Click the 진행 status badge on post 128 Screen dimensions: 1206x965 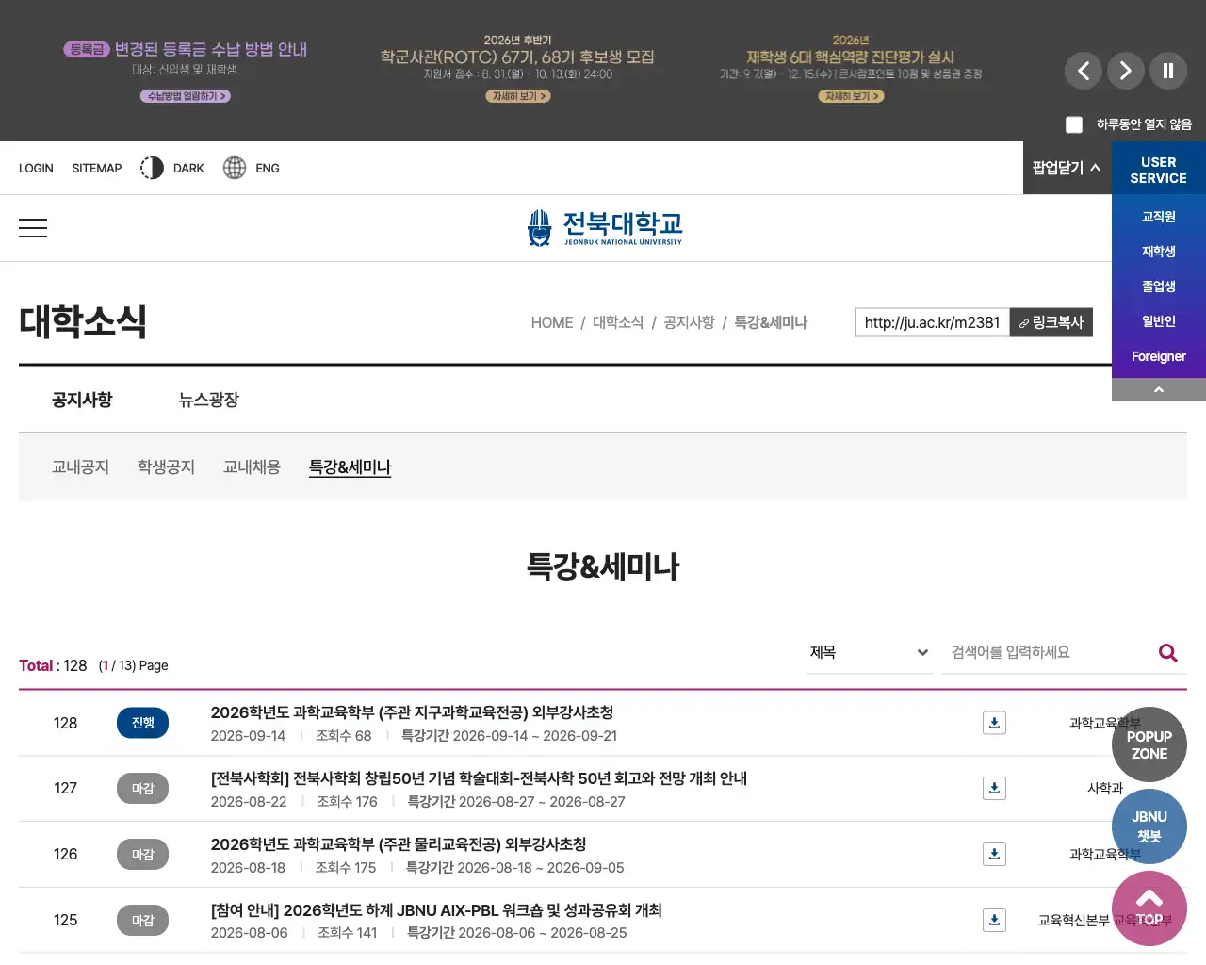point(143,723)
